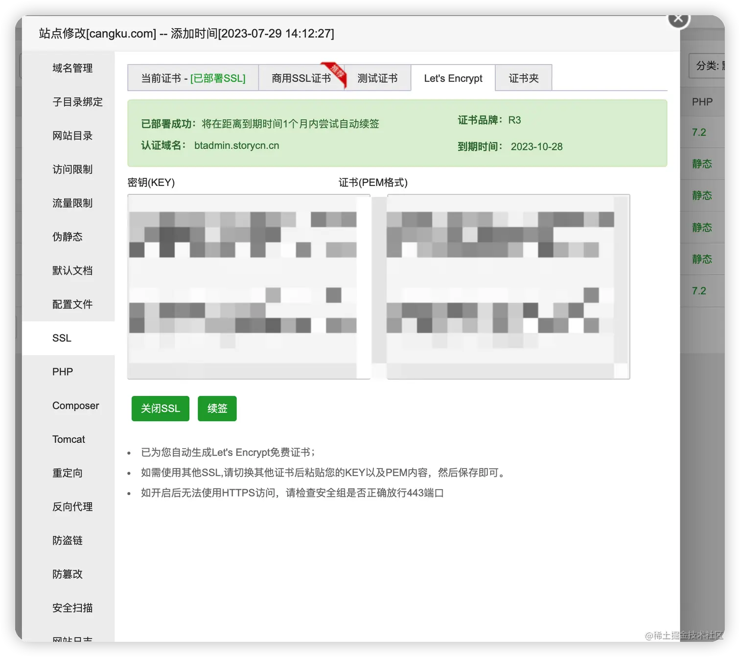Open the 证书夹 tab

tap(524, 78)
